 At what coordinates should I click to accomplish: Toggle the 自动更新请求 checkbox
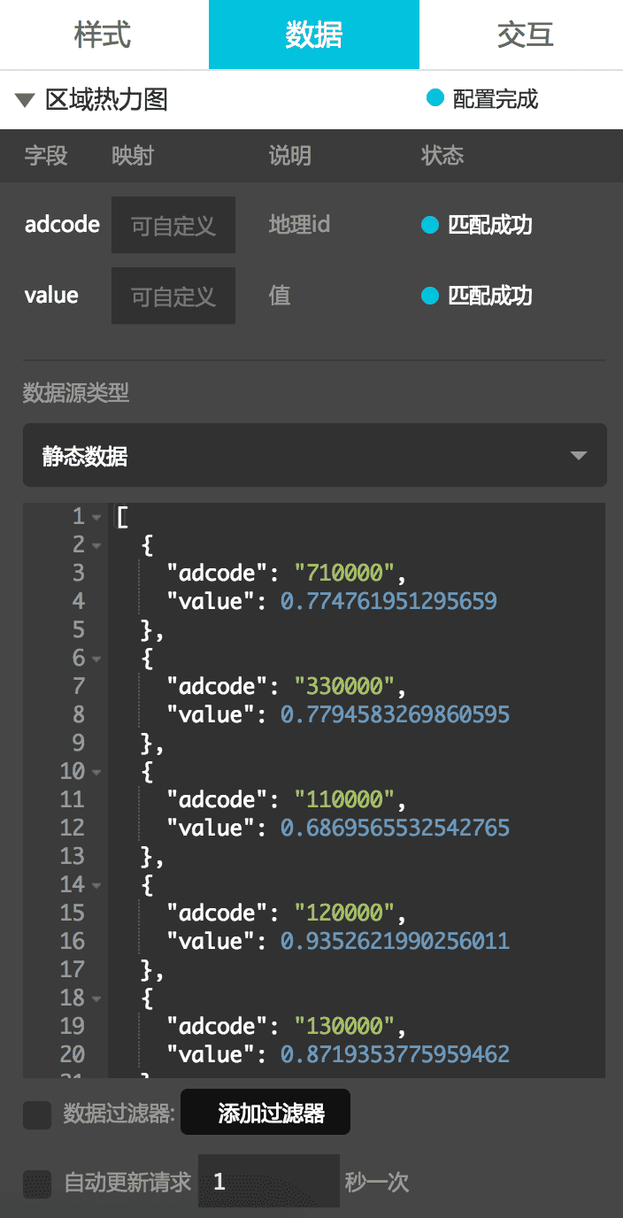37,1183
